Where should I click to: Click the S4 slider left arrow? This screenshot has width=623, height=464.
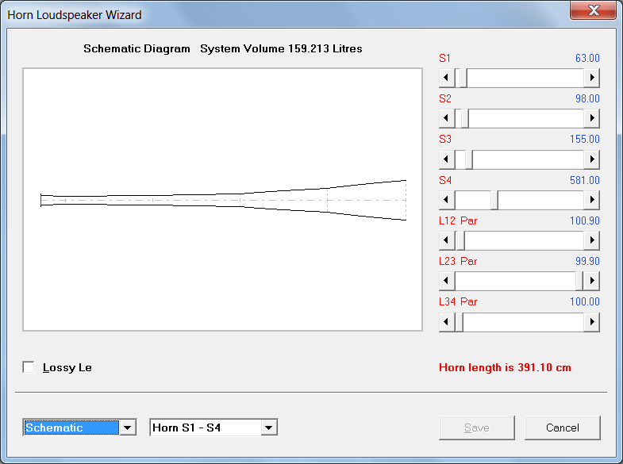[x=447, y=200]
